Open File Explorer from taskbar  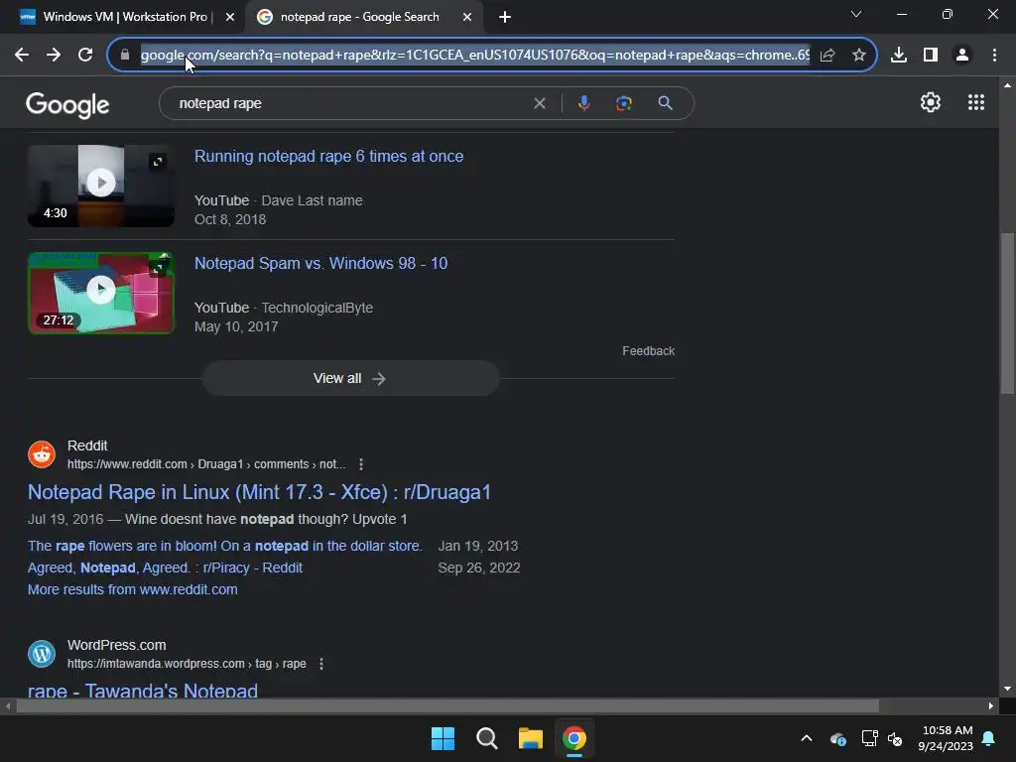[x=530, y=738]
